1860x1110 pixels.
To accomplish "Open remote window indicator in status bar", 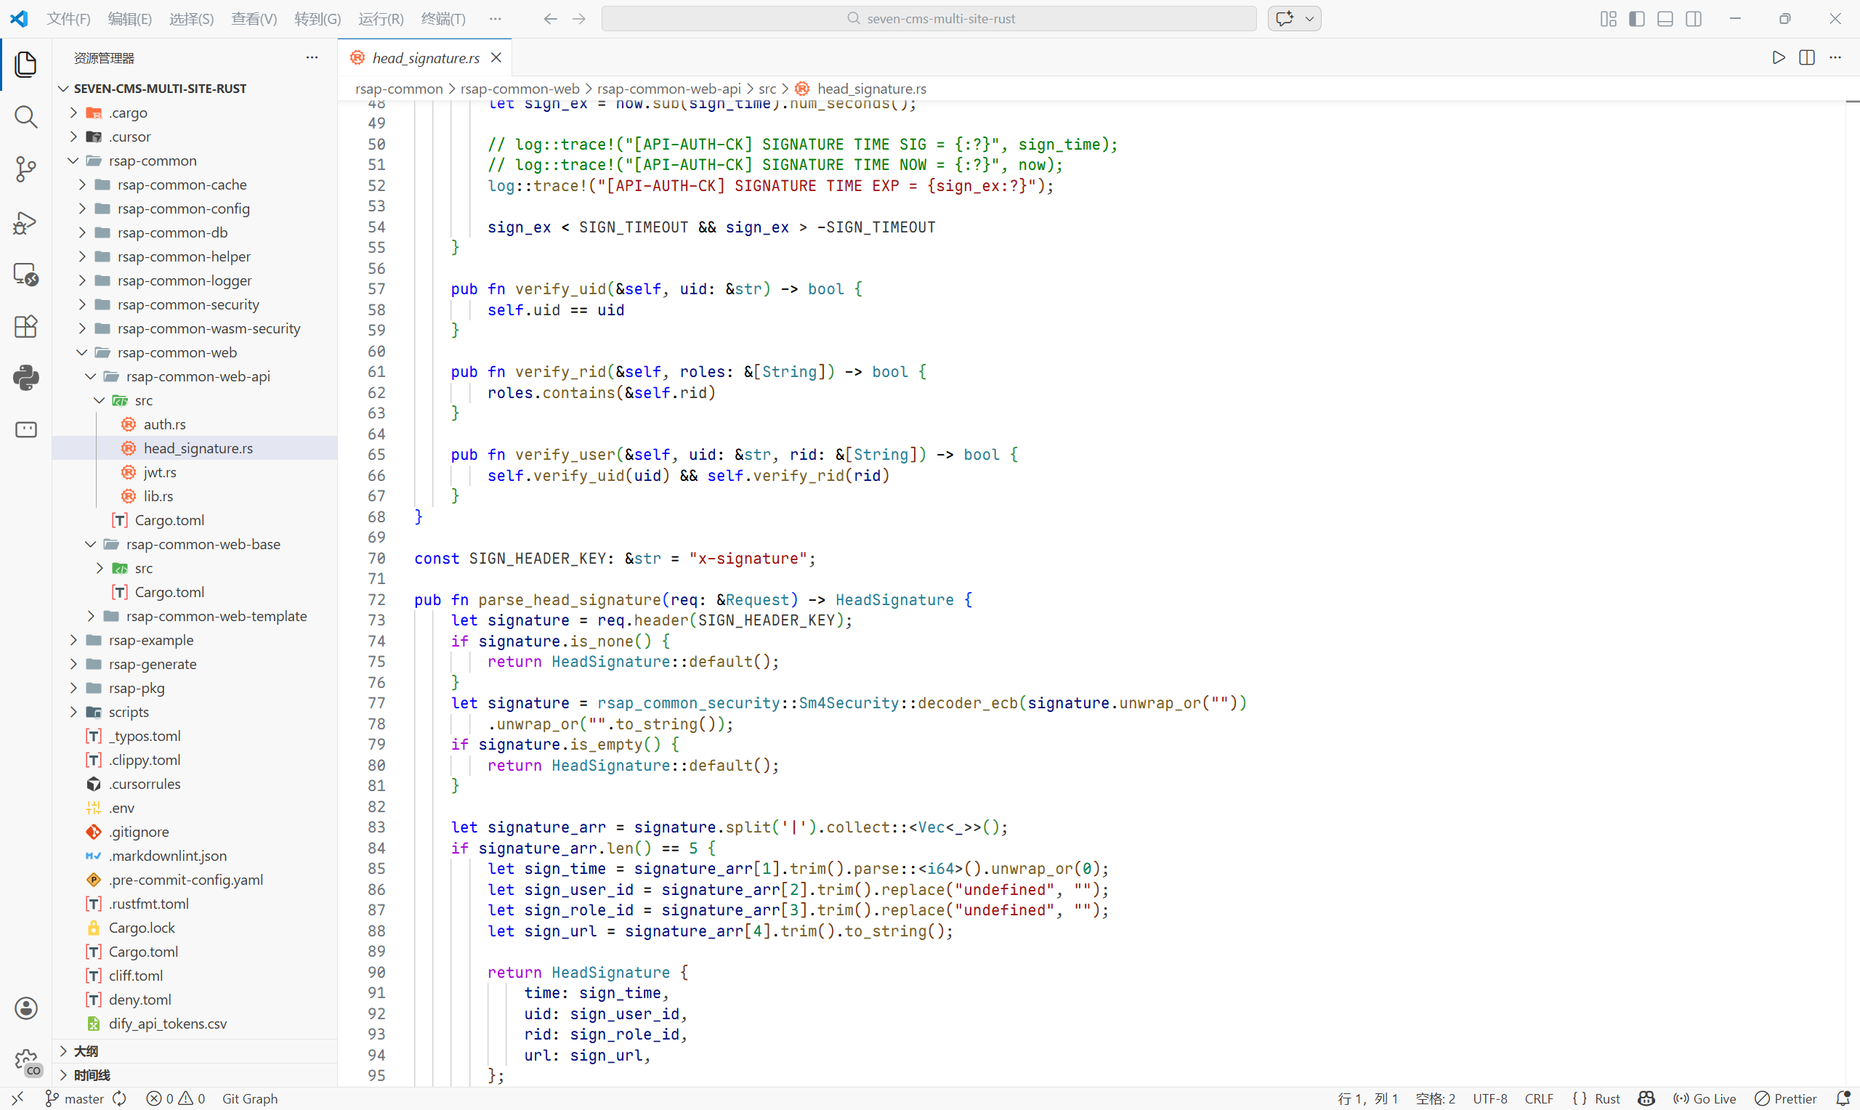I will click(18, 1098).
